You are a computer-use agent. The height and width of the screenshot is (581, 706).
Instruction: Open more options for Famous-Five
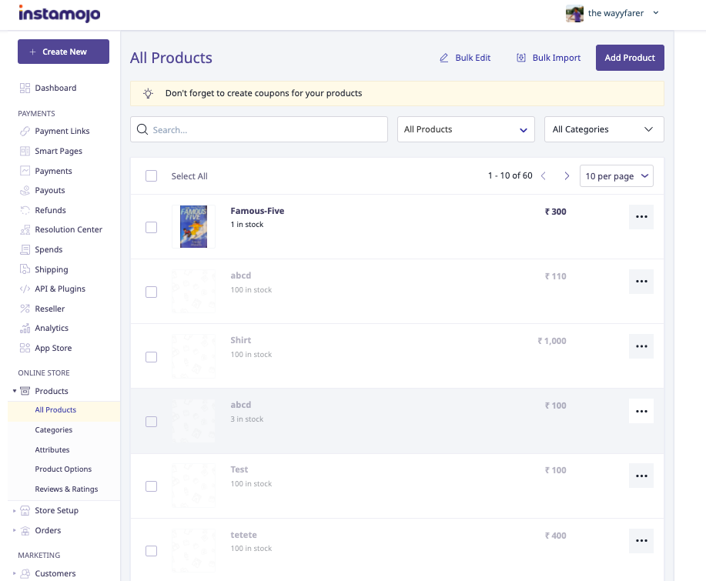point(641,216)
